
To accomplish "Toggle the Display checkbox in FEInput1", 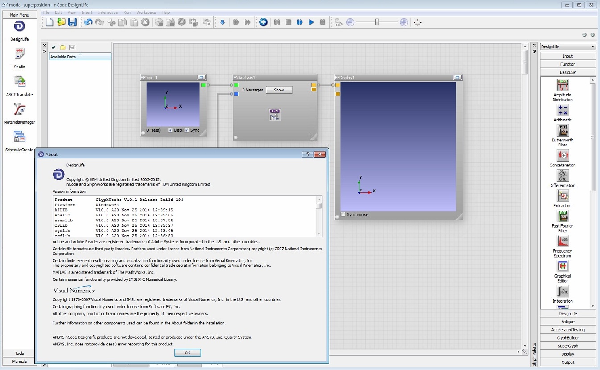I will [x=170, y=130].
